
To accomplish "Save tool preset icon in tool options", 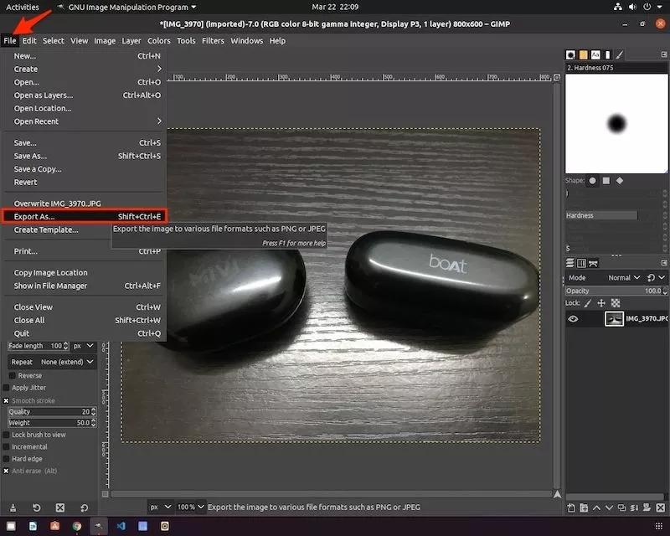I will click(x=13, y=508).
